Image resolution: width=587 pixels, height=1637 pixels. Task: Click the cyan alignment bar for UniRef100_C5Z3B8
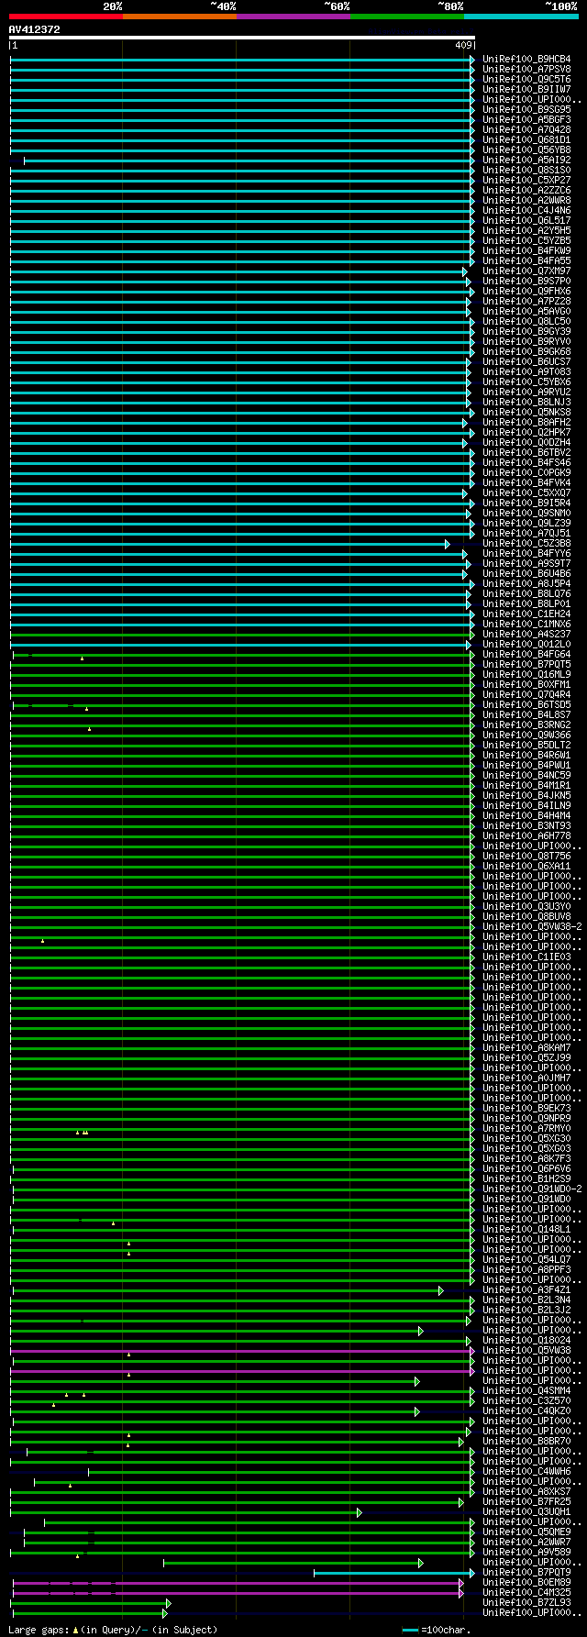(229, 544)
